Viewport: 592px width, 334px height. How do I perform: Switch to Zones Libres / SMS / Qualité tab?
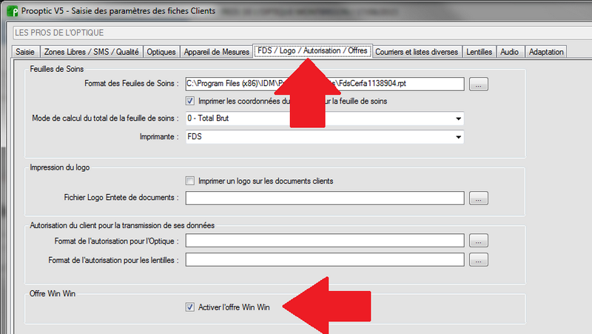[x=91, y=52]
